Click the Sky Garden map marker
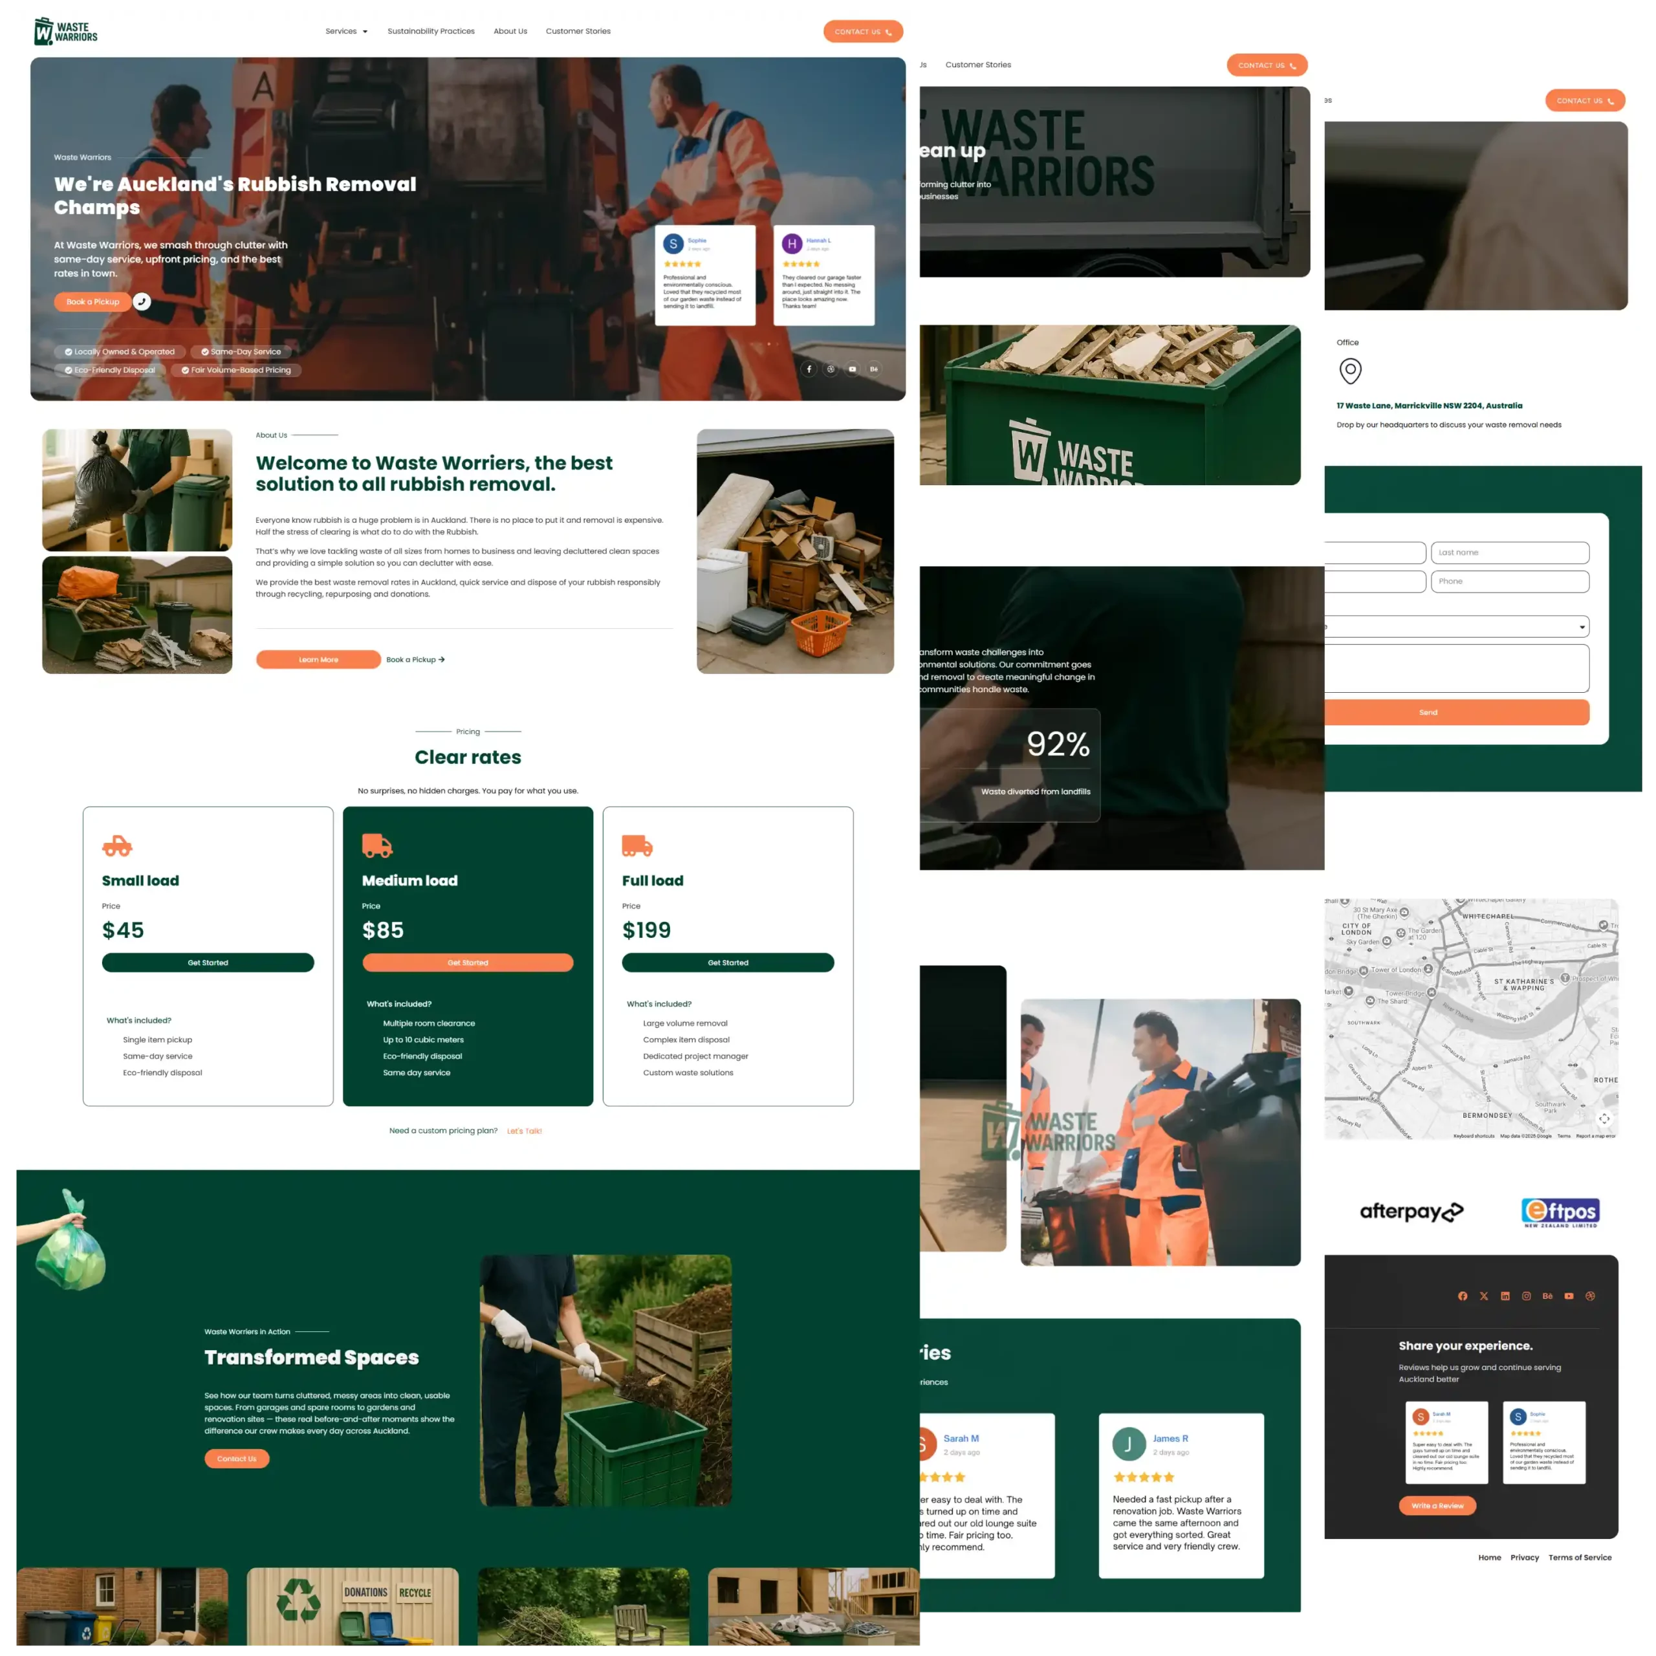Screen dimensions: 1656x1656 coord(1387,941)
